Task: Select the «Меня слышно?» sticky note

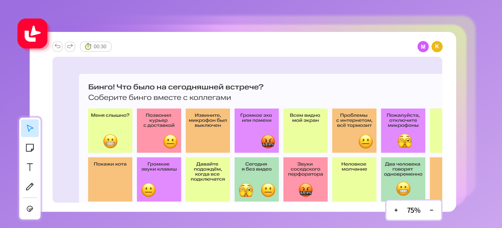Action: pyautogui.click(x=110, y=130)
